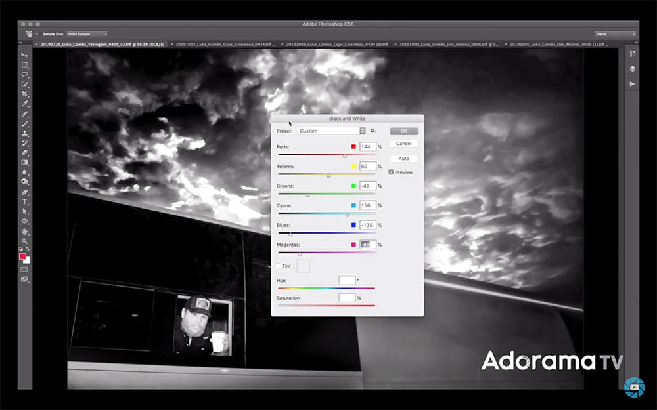Click the Blues percentage input field

(367, 225)
